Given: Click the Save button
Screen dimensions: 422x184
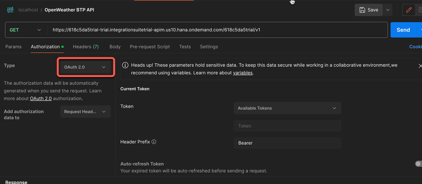Looking at the screenshot, I should (x=368, y=10).
